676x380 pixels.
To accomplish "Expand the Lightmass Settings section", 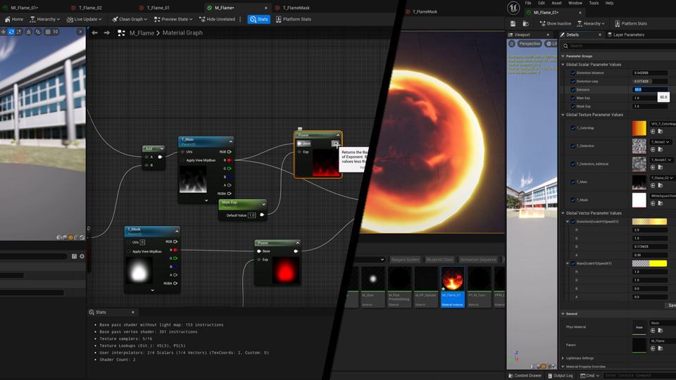I will [x=563, y=358].
